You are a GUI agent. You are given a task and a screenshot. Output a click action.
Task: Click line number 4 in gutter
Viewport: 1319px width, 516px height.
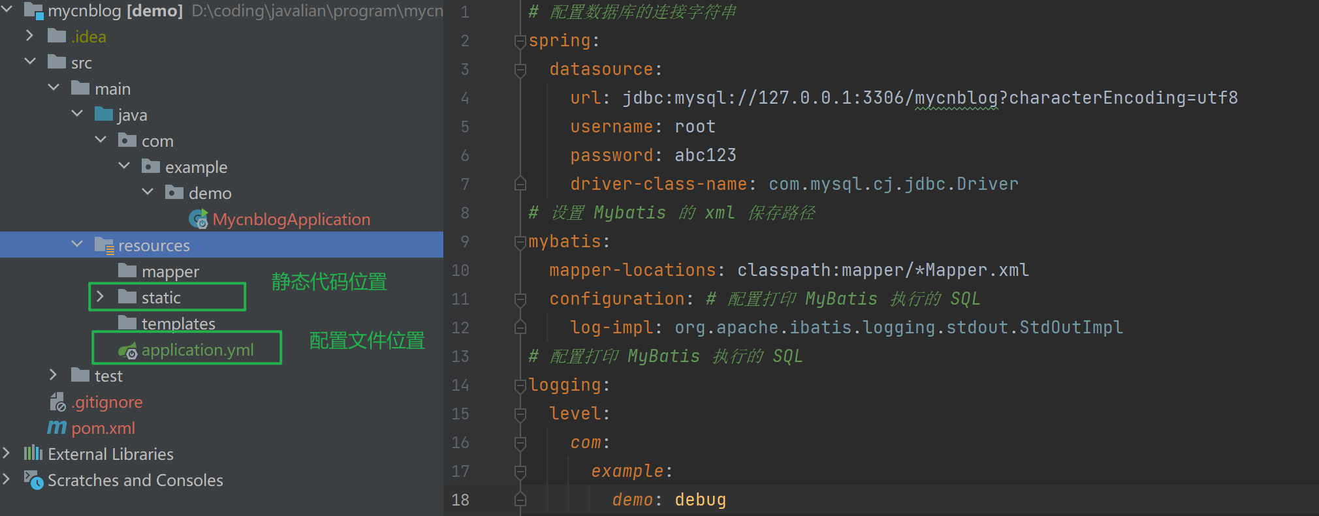click(x=465, y=98)
